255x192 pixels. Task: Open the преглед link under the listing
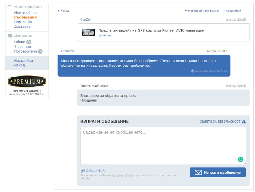(105, 35)
